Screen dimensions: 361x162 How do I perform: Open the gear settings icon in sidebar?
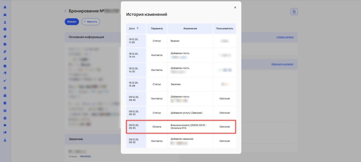point(5,88)
